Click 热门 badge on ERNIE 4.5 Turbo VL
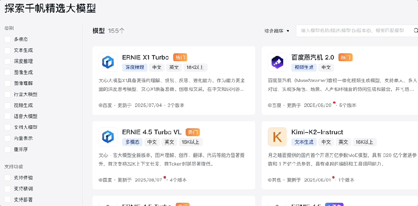The width and height of the screenshot is (418, 206). point(193,132)
